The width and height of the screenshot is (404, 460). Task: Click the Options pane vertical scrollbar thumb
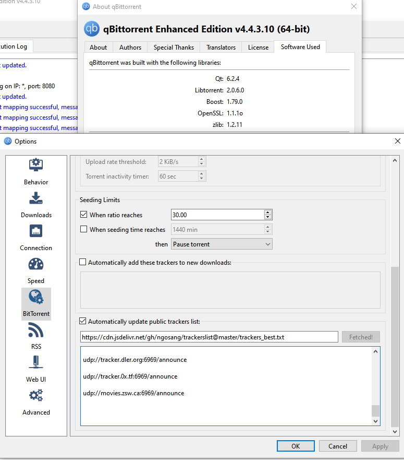click(x=395, y=347)
